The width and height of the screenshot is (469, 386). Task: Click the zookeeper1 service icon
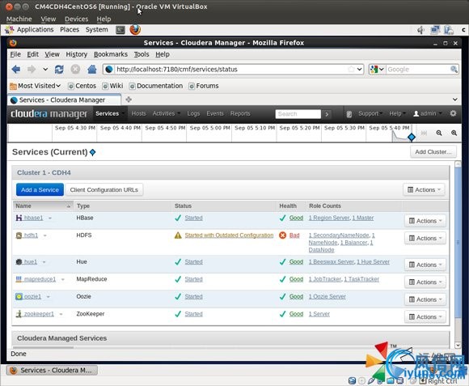coord(19,314)
